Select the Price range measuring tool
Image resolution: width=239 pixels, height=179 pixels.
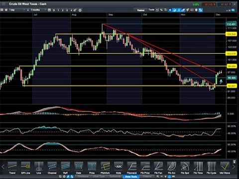click(92, 168)
